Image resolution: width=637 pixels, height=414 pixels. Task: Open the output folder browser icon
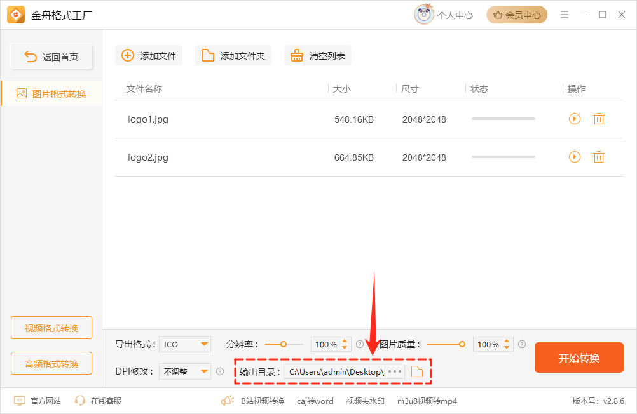click(417, 371)
